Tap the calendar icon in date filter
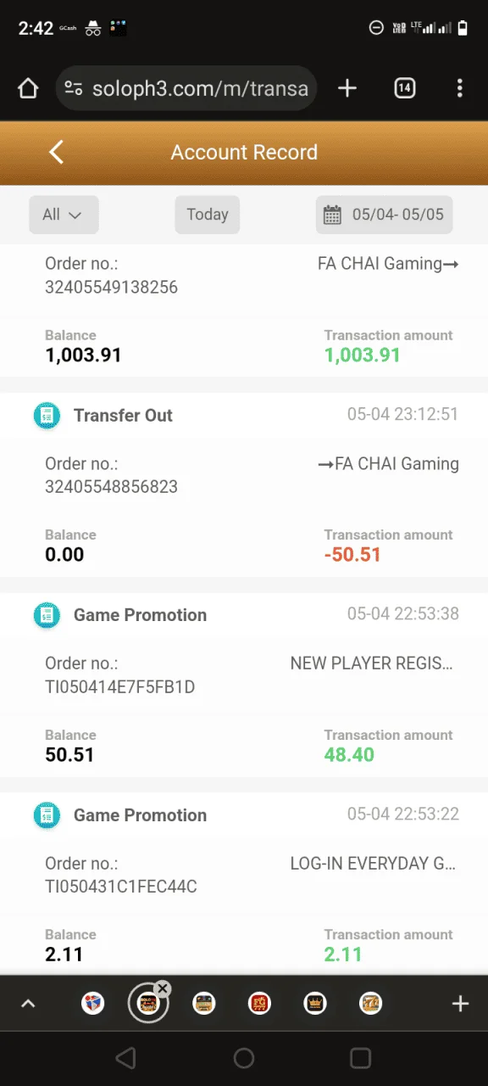Screen dimensions: 488x1086 click(x=332, y=215)
